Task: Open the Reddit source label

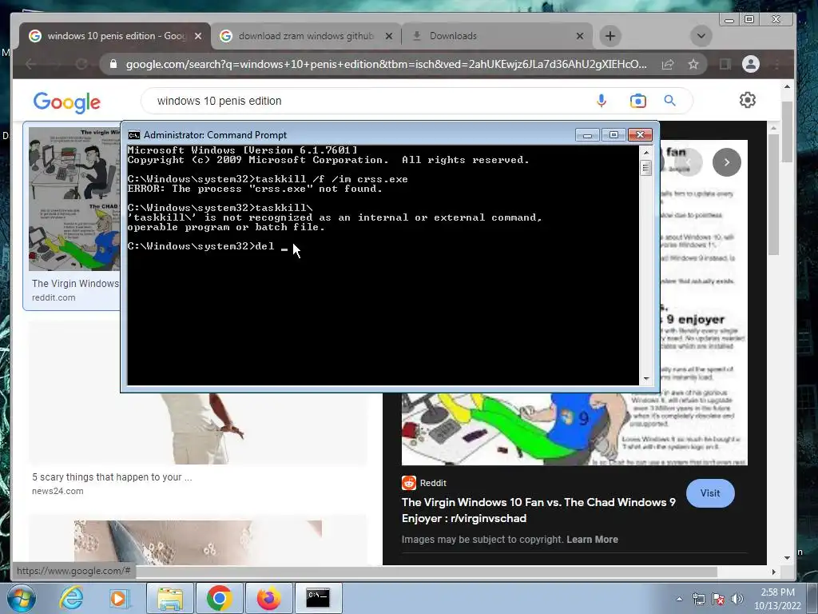Action: coord(424,483)
